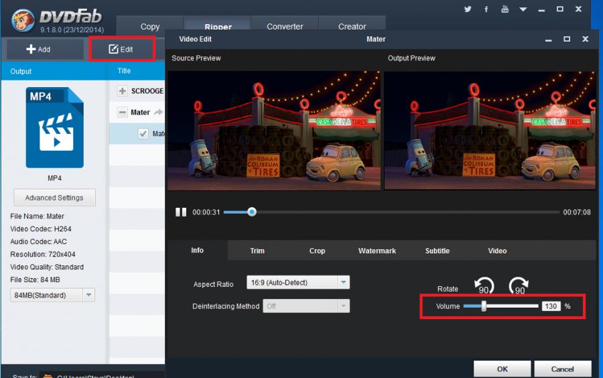Open Advanced Settings
603x378 pixels.
[54, 198]
